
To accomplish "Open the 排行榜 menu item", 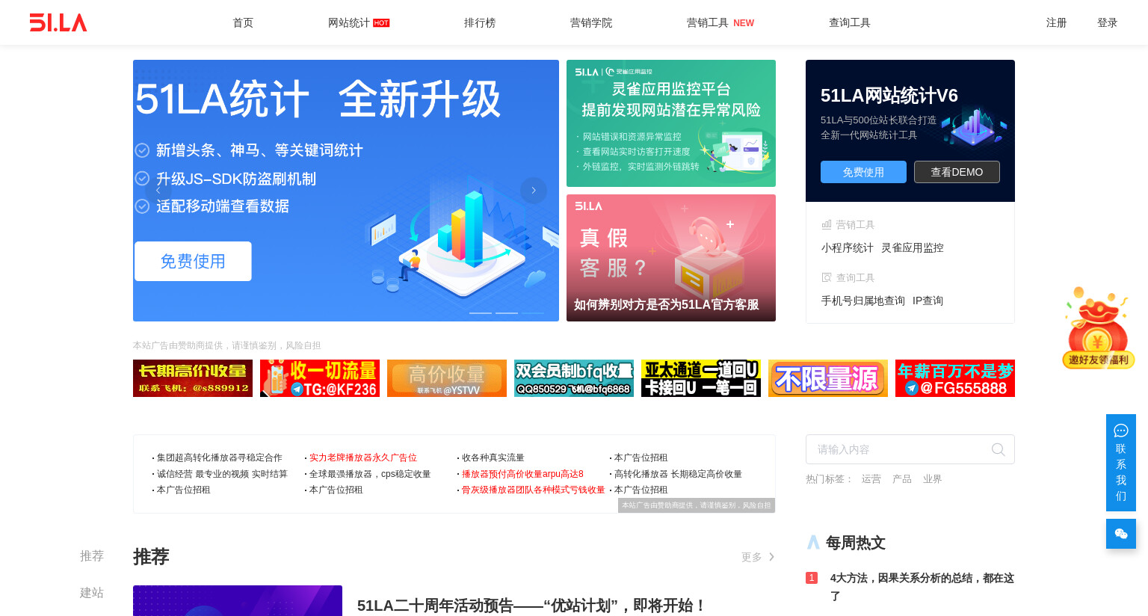I will 480,22.
